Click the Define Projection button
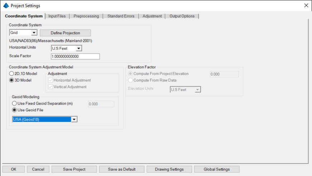 tap(65, 33)
